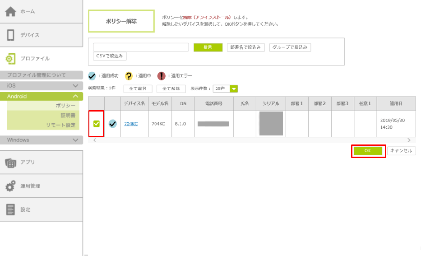Open the 表示件数 25件 dropdown
Image resolution: width=421 pixels, height=256 pixels.
[225, 88]
